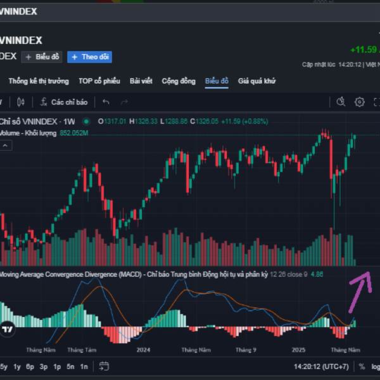The image size is (380, 380).
Task: Click the 2024 time axis label
Action: [143, 350]
